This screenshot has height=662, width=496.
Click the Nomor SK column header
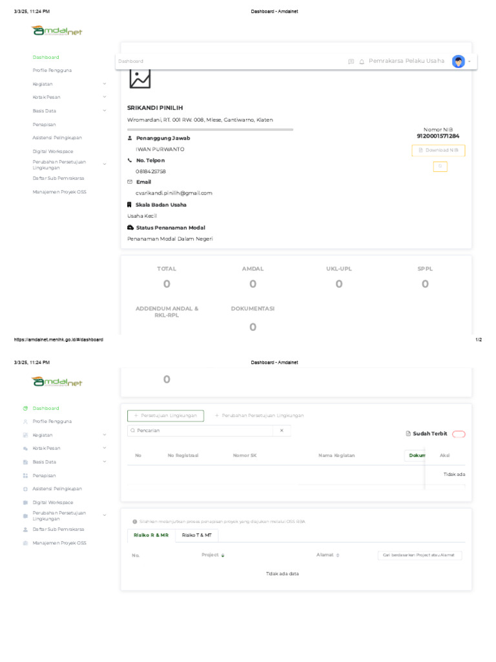pos(245,456)
